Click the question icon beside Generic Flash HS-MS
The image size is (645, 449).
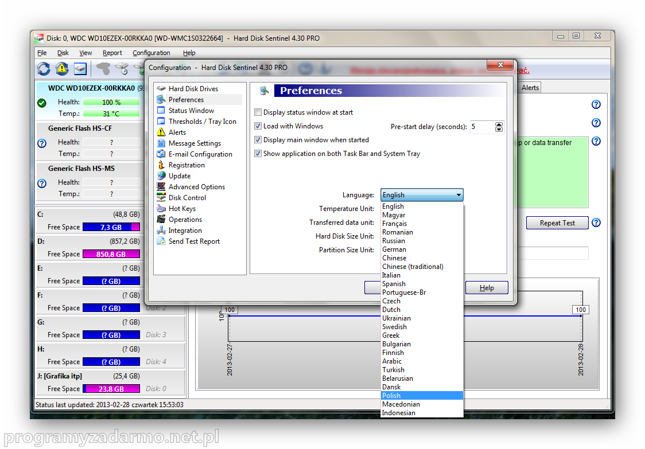[42, 183]
